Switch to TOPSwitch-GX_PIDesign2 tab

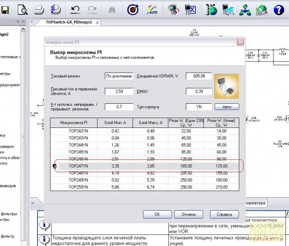(x=69, y=22)
